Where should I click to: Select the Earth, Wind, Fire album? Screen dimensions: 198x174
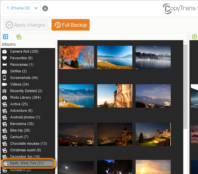pyautogui.click(x=27, y=163)
